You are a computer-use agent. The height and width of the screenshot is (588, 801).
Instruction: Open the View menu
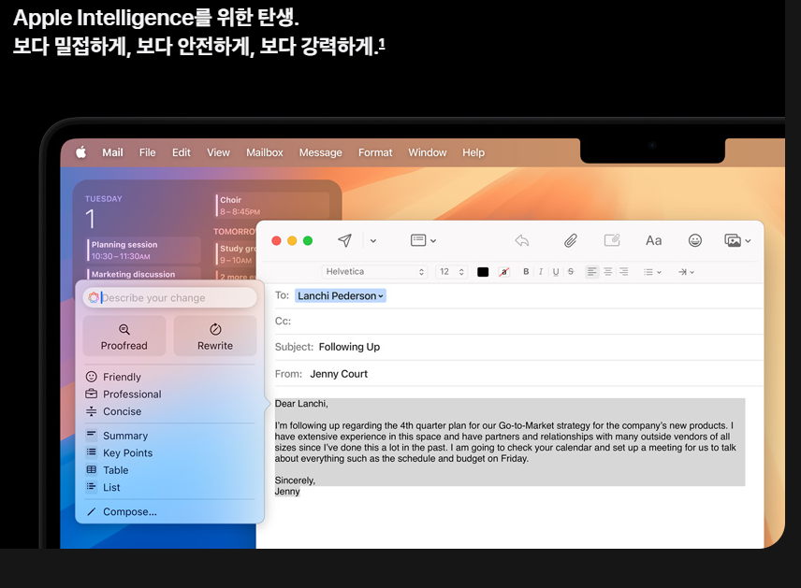click(218, 152)
